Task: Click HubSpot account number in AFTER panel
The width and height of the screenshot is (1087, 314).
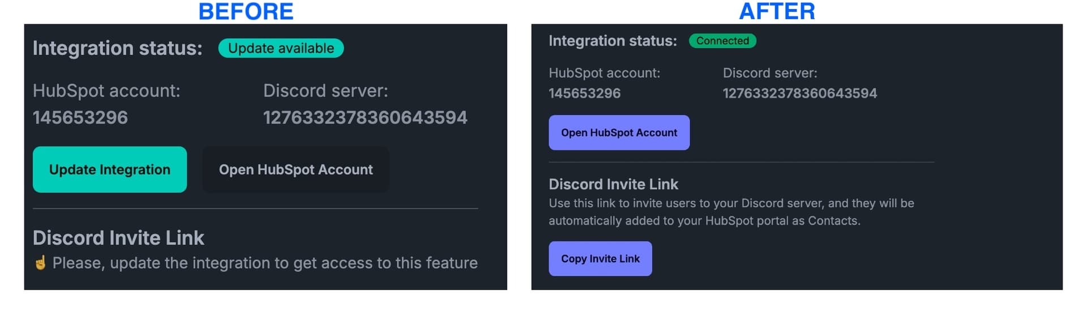Action: 584,93
